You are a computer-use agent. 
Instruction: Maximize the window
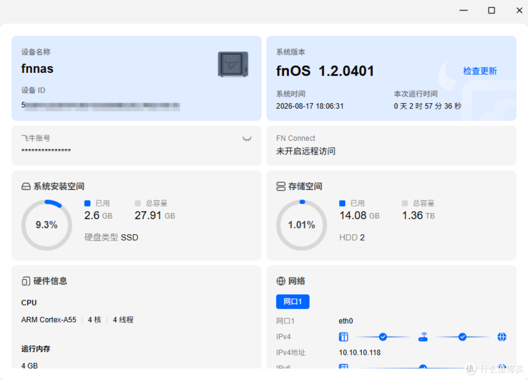pyautogui.click(x=492, y=10)
